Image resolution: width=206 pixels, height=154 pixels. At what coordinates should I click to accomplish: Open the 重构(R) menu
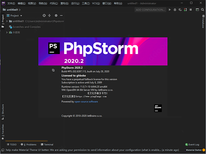click(65, 3)
